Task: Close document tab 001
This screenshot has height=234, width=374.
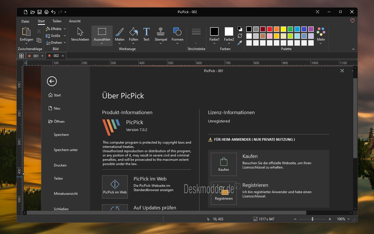Action: (x=42, y=56)
